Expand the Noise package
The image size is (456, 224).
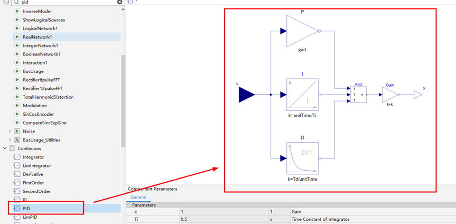click(10, 132)
